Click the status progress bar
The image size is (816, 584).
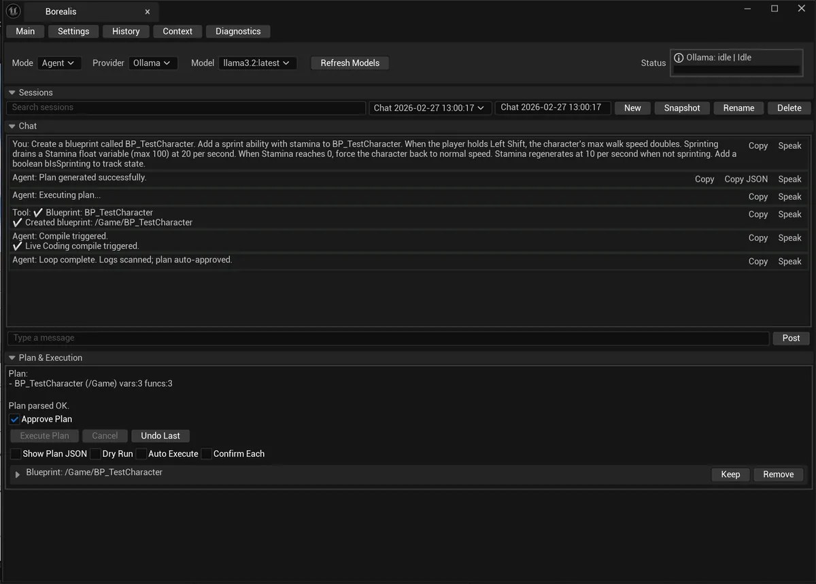click(736, 69)
